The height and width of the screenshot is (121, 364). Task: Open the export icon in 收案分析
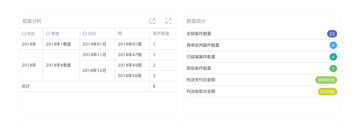[x=152, y=21]
